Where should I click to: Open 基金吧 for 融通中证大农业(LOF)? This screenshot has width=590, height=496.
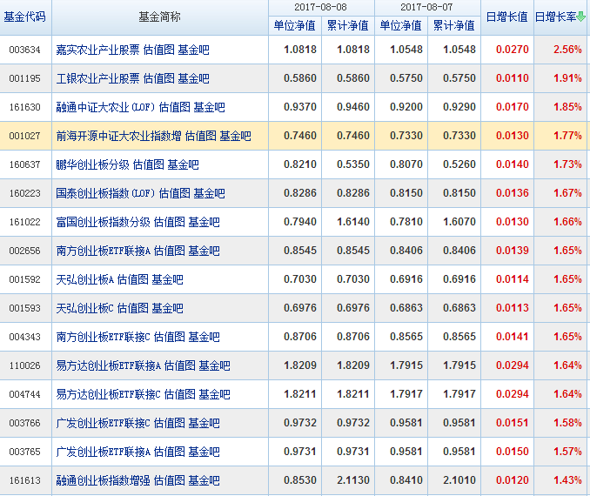(209, 107)
